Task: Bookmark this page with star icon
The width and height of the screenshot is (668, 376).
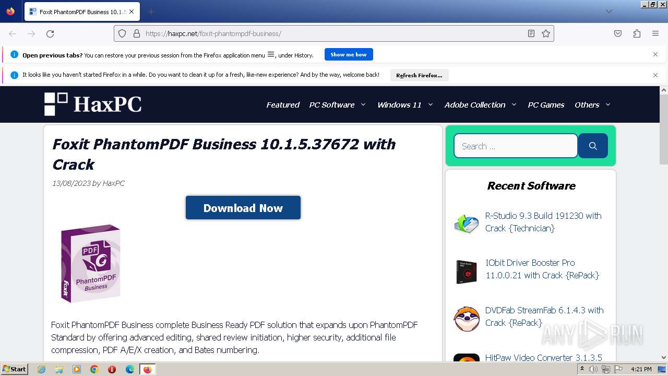Action: click(x=546, y=33)
